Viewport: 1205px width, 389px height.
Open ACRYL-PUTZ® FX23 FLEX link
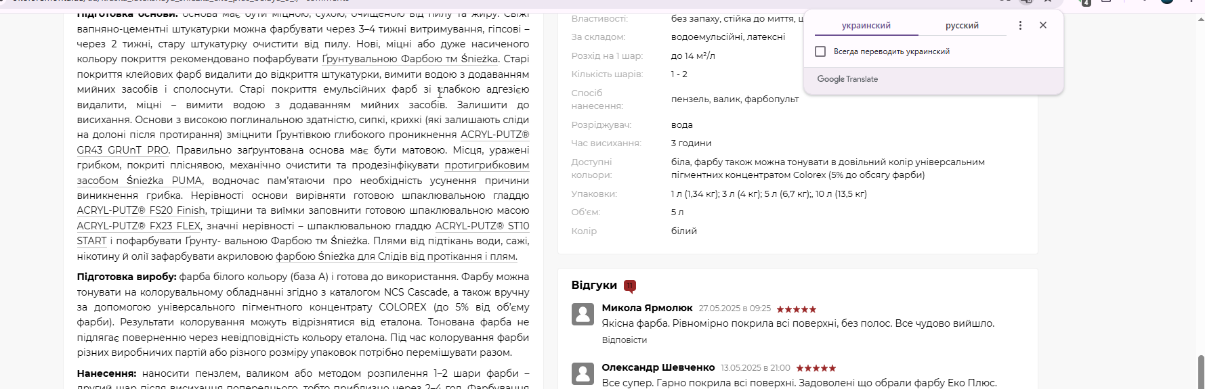139,226
